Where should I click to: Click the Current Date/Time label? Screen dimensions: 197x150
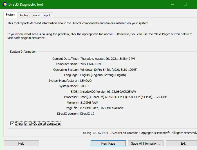click(x=66, y=59)
